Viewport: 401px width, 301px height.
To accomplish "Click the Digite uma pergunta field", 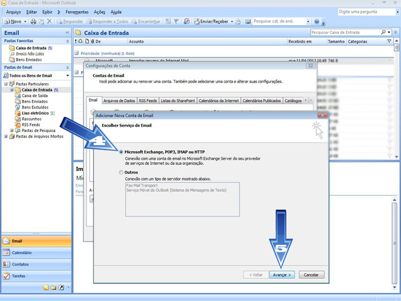I will point(366,12).
